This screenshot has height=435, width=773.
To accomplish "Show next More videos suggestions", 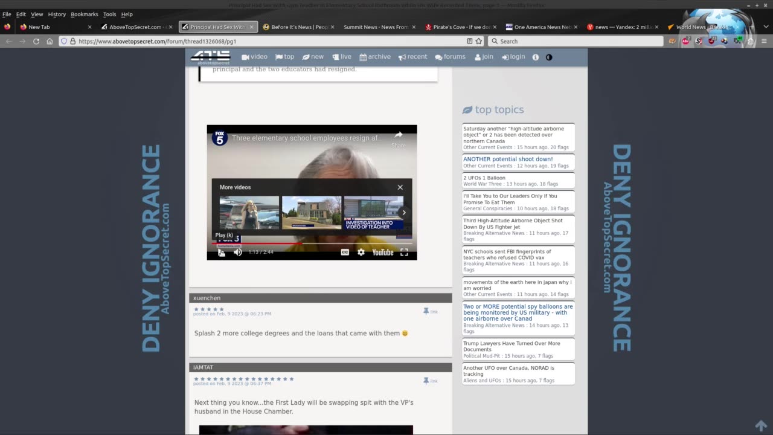I will click(x=404, y=213).
